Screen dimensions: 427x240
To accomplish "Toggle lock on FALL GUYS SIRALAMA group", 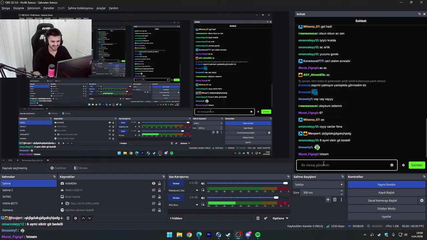I will pos(159,203).
